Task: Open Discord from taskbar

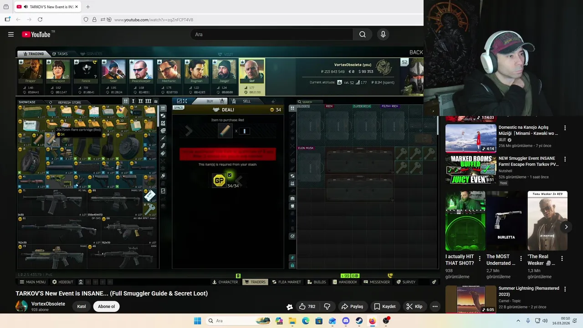Action: [x=346, y=321]
